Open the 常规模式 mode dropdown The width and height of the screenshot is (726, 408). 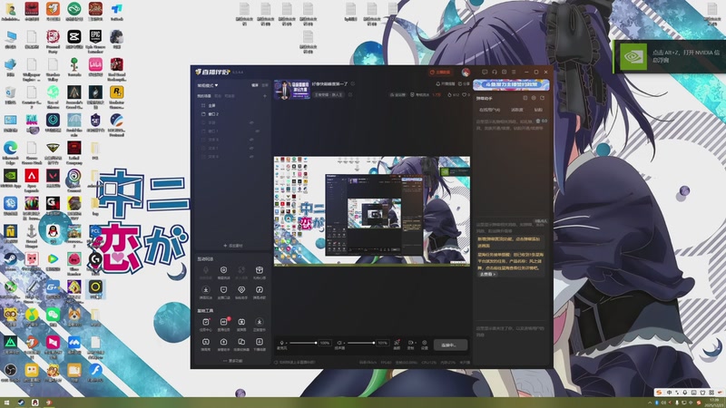[x=208, y=85]
